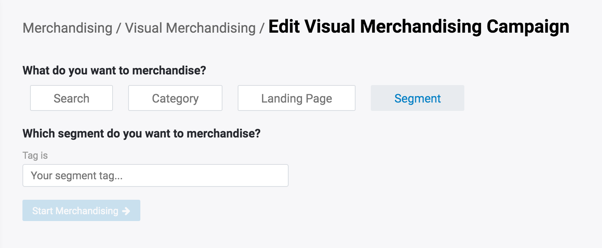Pick the Landing Page option
This screenshot has height=248, width=602.
click(x=297, y=98)
